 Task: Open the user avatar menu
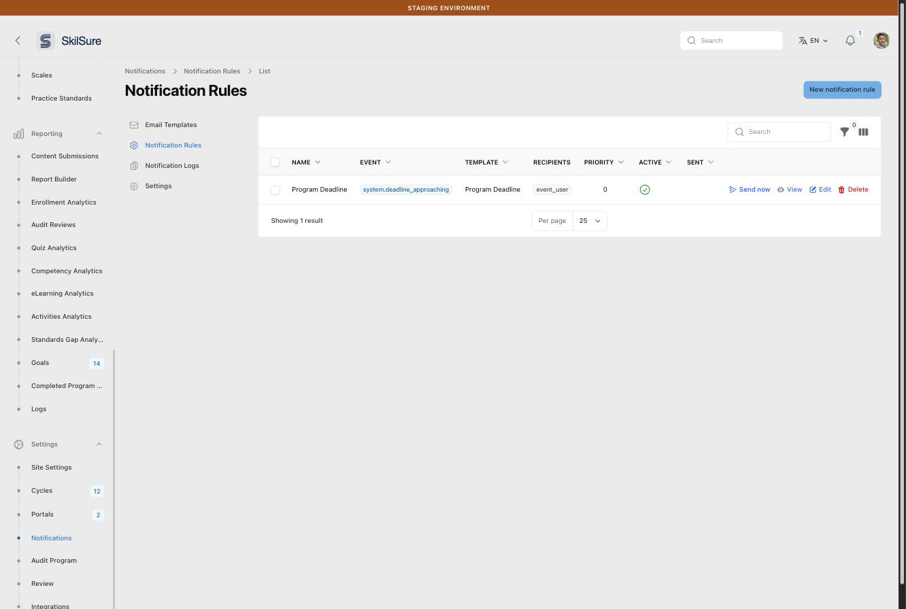[x=882, y=41]
